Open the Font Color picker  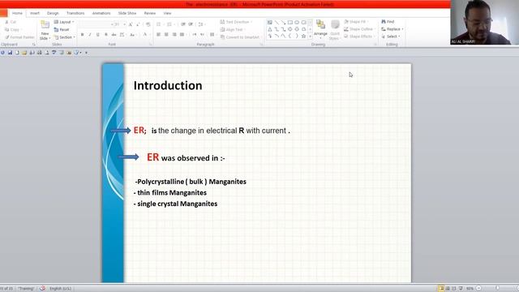click(145, 34)
